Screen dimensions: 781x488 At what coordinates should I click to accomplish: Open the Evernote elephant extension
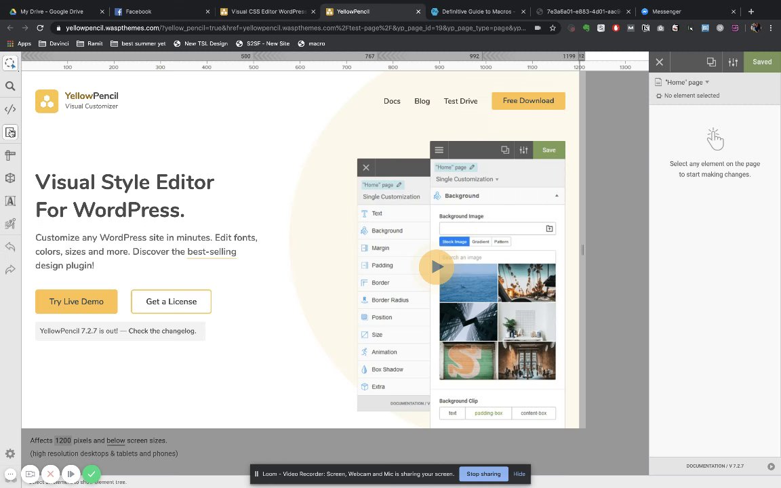click(586, 28)
